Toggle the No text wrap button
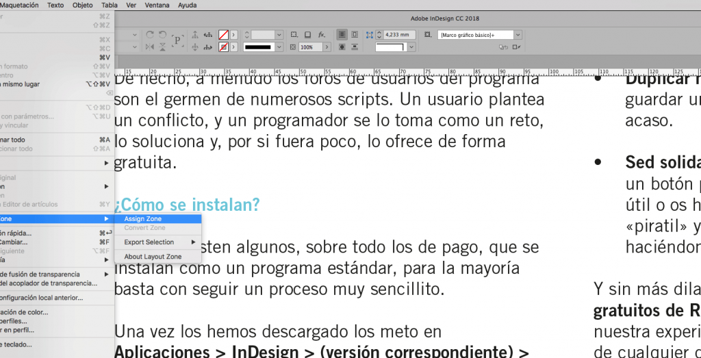Viewport: 701px width, 358px height. (342, 34)
